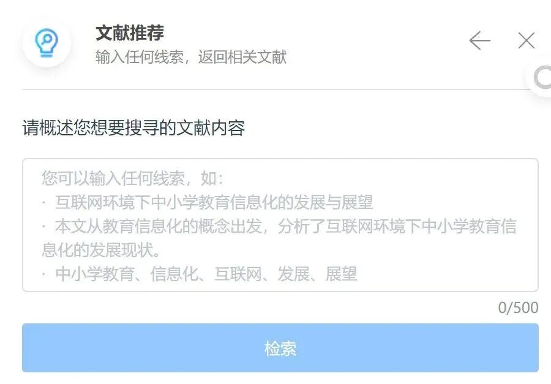Click the horizontal divider under the header
This screenshot has width=551, height=384.
pos(276,89)
